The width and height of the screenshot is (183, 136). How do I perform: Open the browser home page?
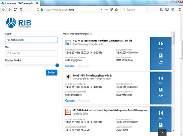point(21,9)
